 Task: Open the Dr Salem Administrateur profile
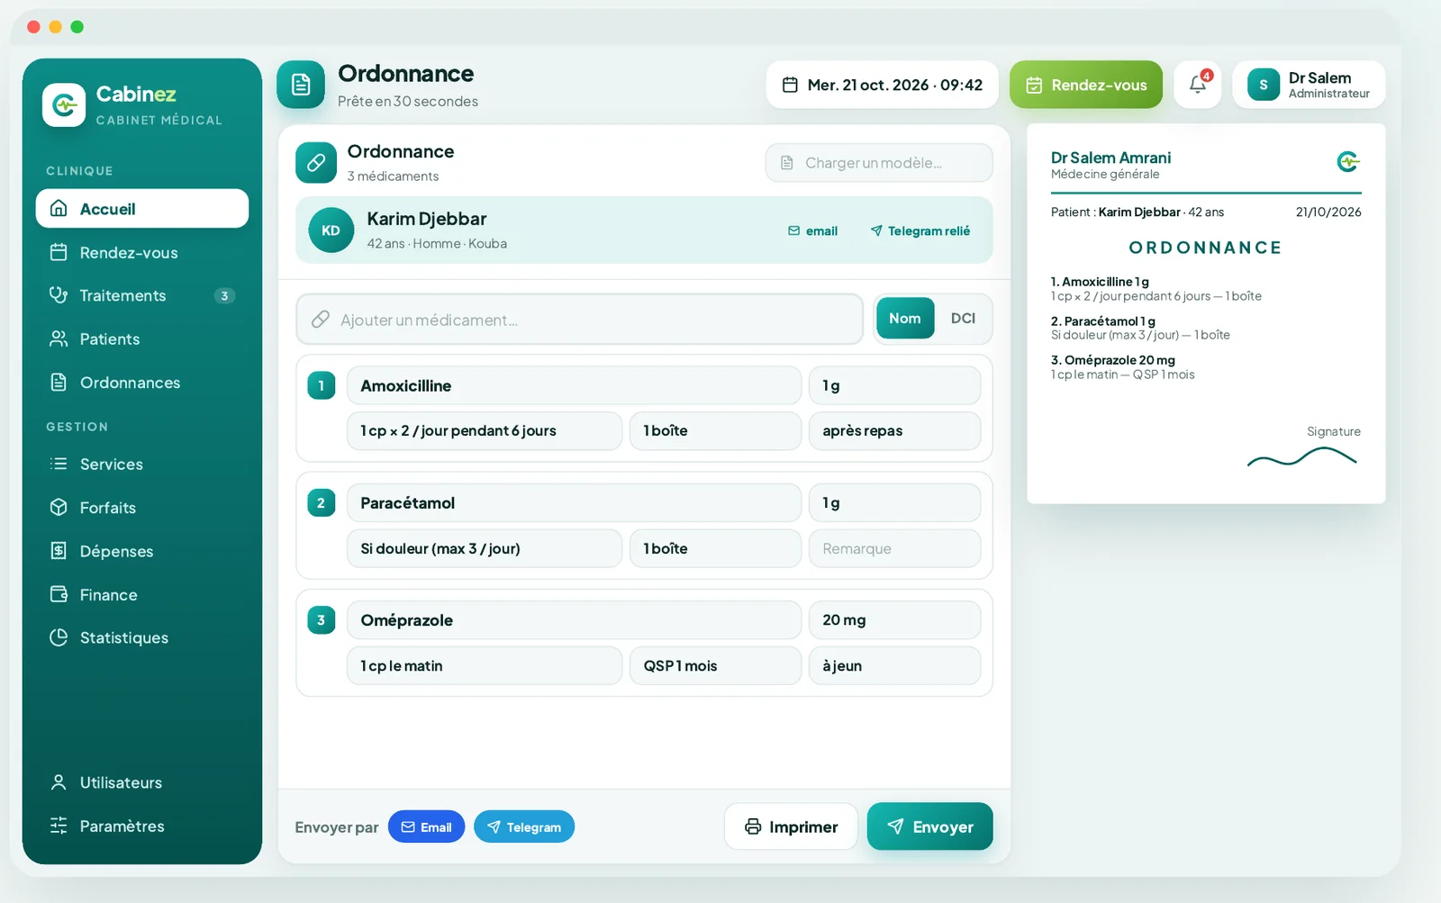(1309, 85)
